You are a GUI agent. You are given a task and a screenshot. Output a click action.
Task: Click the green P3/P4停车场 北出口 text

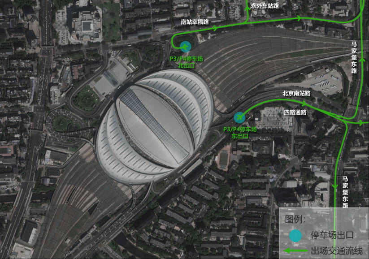tap(187, 62)
